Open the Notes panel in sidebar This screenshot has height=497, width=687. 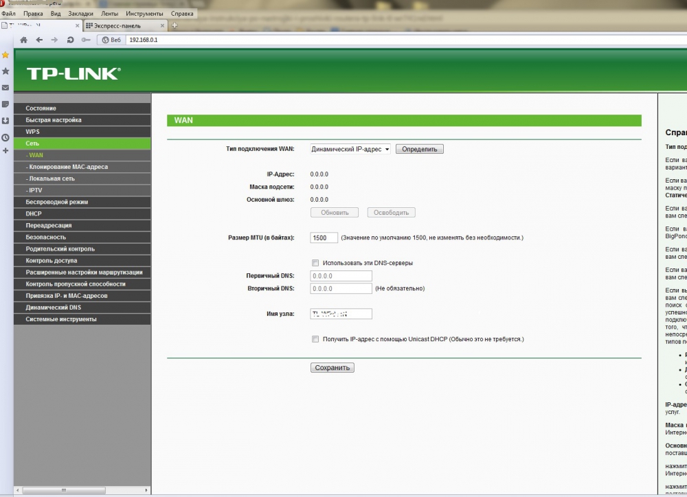pos(5,104)
